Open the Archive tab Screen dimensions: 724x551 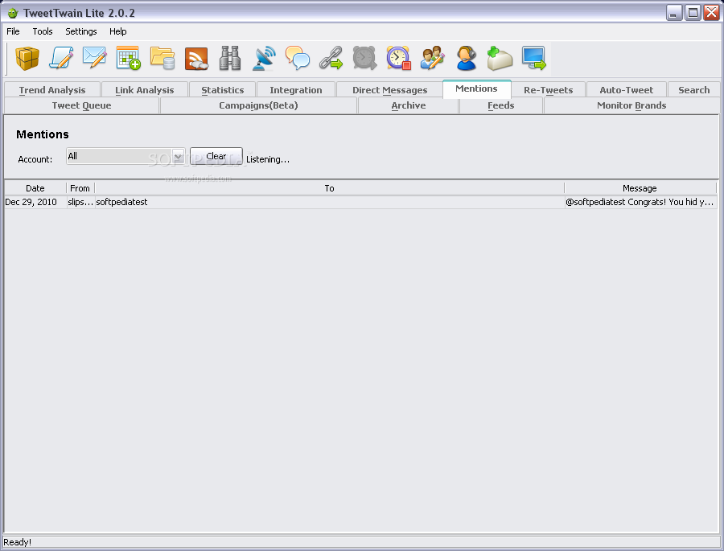coord(409,105)
